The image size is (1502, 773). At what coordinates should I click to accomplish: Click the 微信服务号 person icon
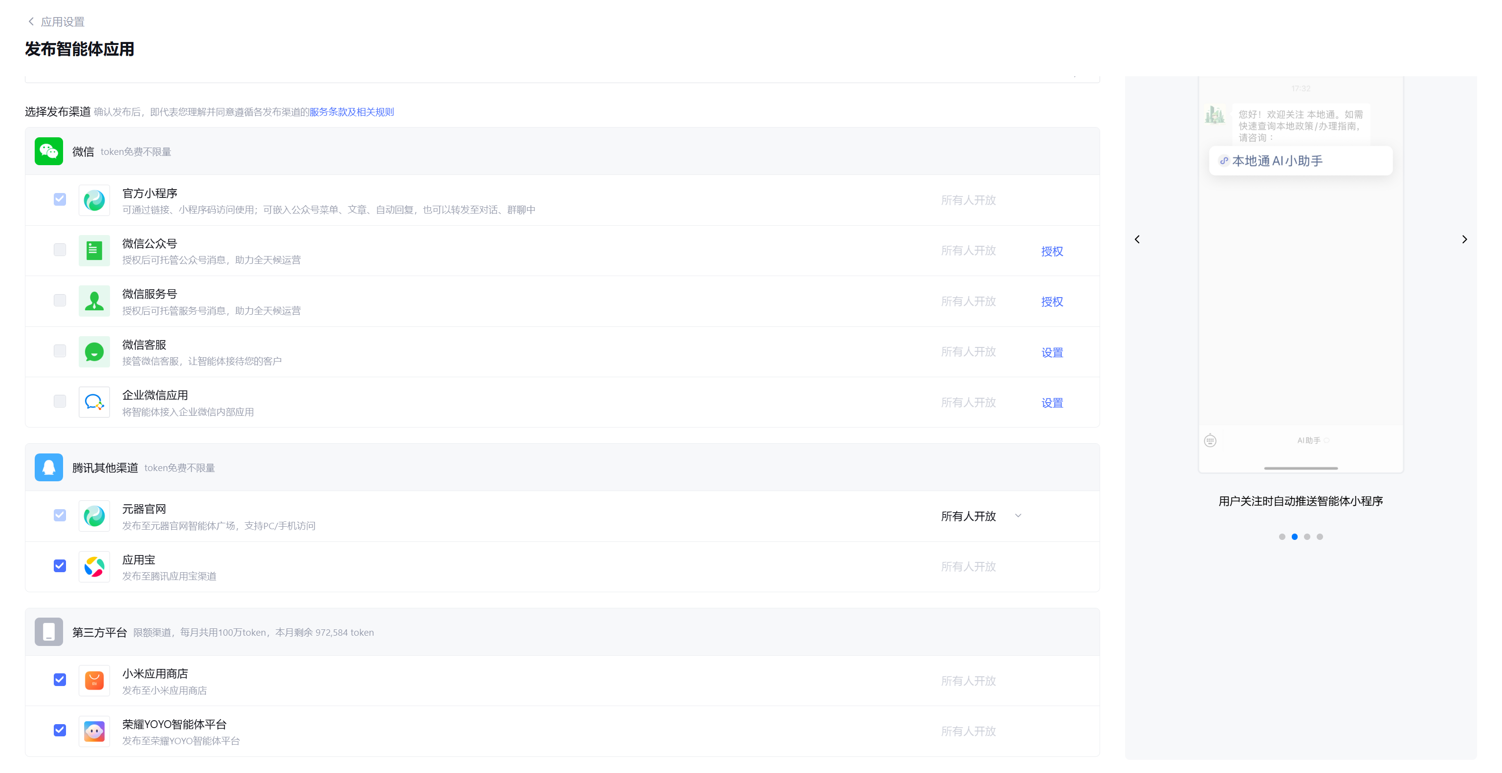tap(94, 301)
